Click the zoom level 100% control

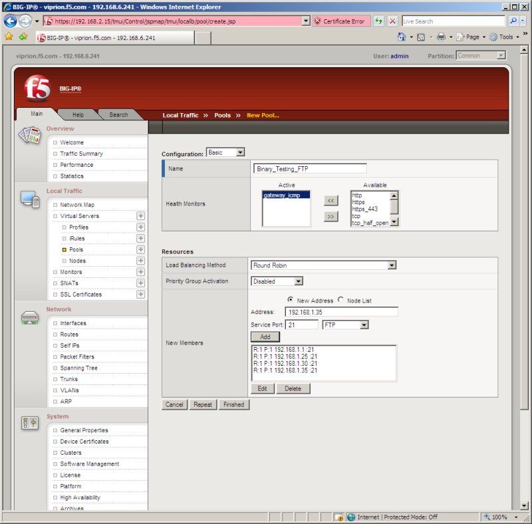click(501, 517)
